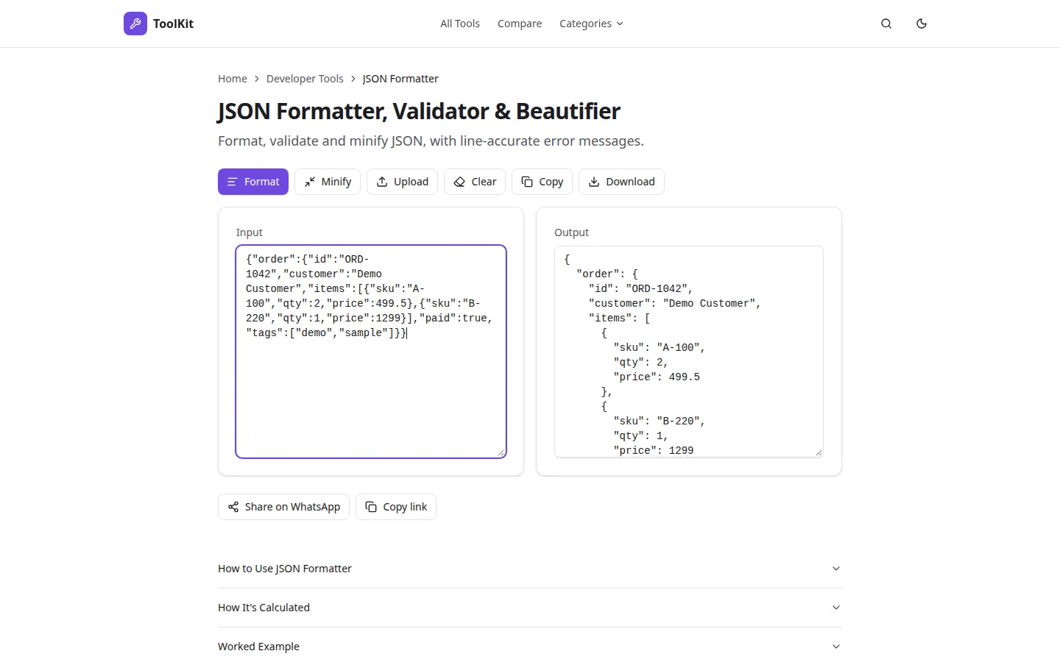
Task: Click the Format button
Action: (253, 182)
